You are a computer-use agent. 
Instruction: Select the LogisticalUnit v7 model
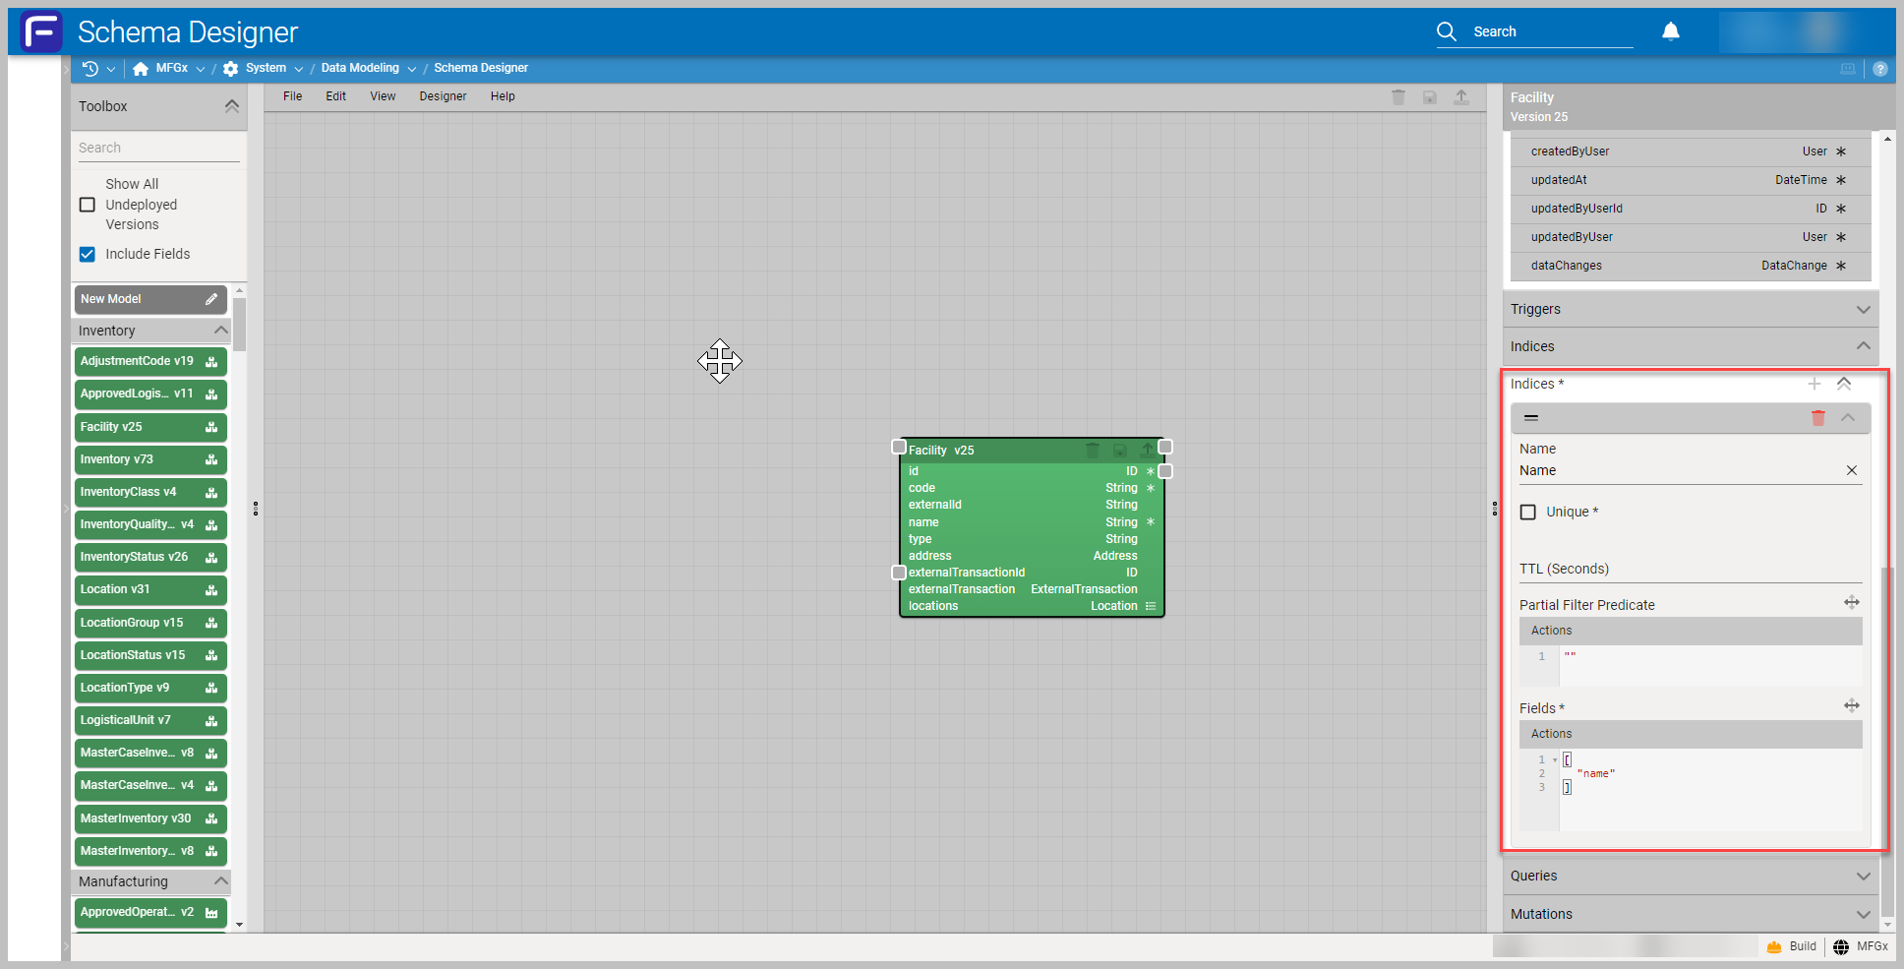(150, 720)
